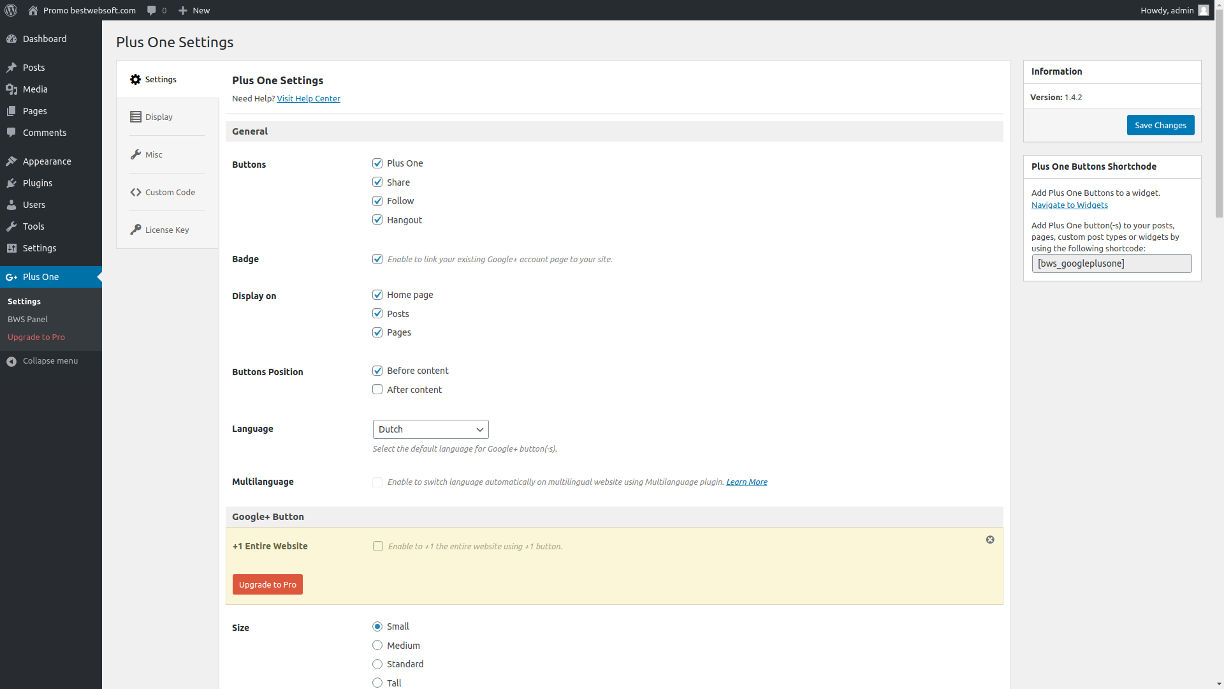Disable the Badge checkbox
The width and height of the screenshot is (1224, 689).
(x=377, y=259)
